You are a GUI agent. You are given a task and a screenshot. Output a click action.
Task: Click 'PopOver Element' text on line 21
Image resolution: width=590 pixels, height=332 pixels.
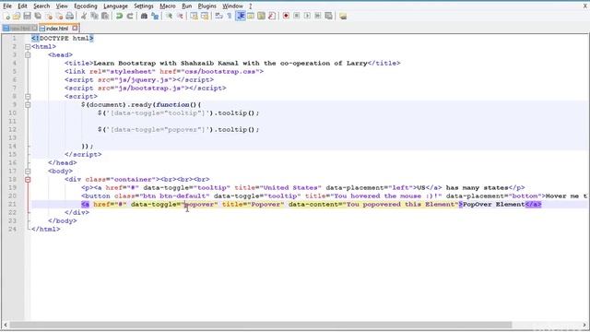[x=494, y=204]
